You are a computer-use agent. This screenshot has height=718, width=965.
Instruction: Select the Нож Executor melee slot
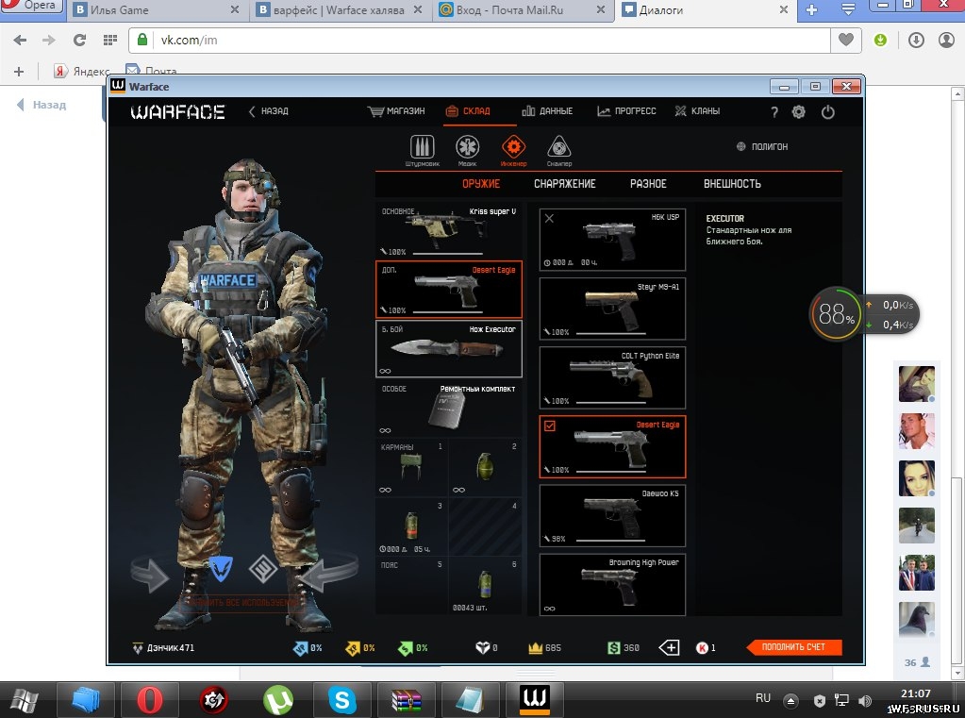(449, 348)
